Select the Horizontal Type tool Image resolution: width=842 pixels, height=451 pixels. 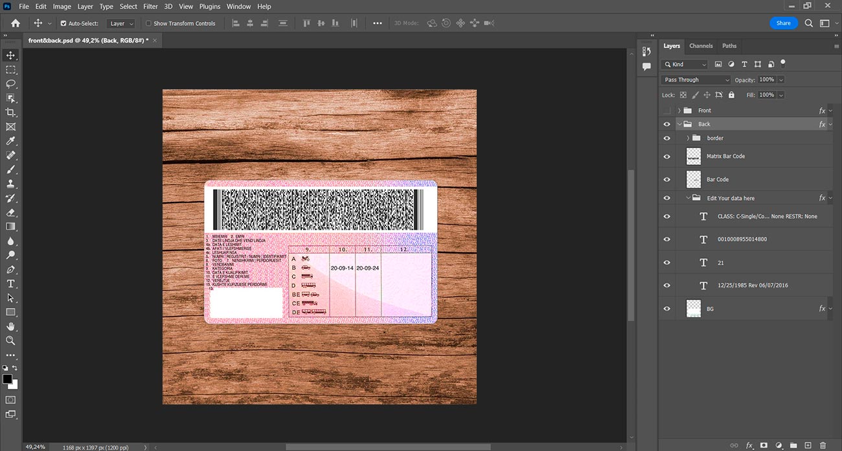click(10, 283)
